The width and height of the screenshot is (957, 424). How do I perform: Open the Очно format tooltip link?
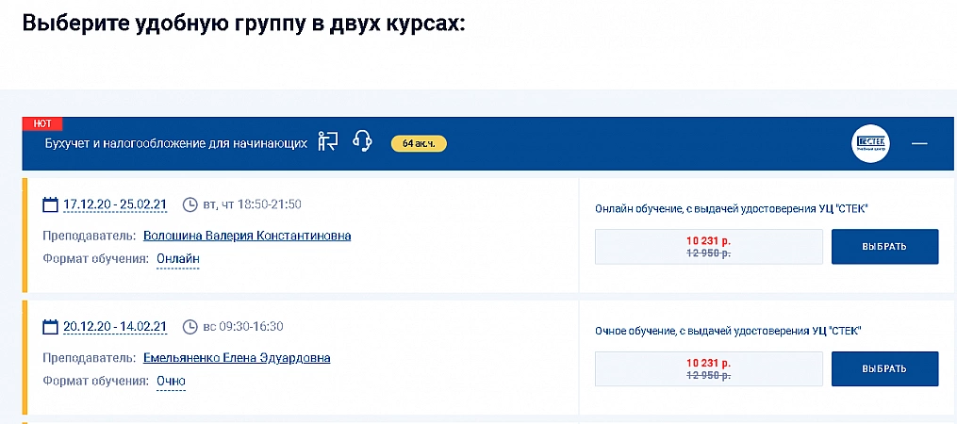coord(171,382)
